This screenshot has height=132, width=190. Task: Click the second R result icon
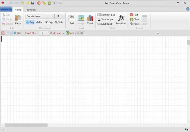pos(83,33)
